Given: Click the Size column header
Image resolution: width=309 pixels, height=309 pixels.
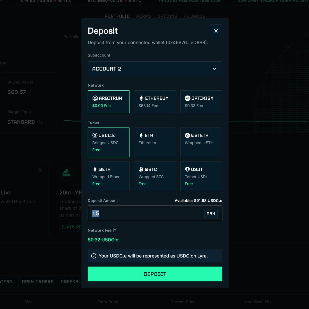Looking at the screenshot, I should pos(28,302).
